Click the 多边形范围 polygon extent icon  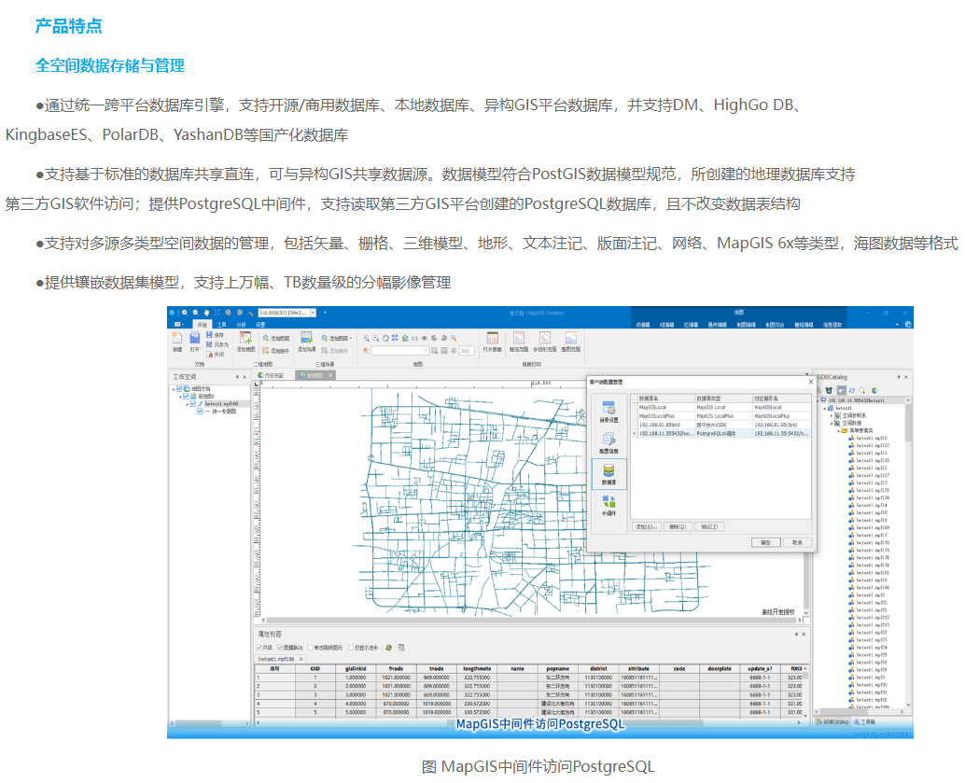pyautogui.click(x=545, y=338)
